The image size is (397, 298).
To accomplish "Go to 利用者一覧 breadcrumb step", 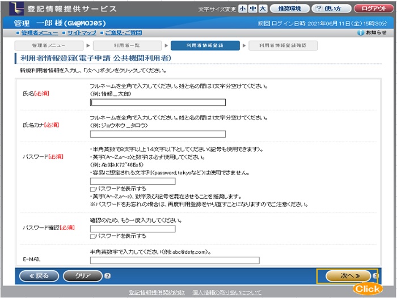I will (x=127, y=45).
